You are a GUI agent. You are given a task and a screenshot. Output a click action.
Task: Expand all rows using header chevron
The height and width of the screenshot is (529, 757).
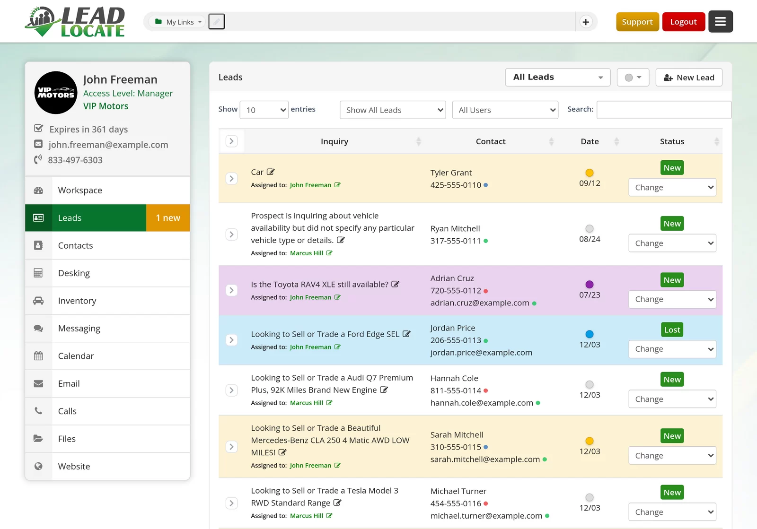[x=231, y=141]
